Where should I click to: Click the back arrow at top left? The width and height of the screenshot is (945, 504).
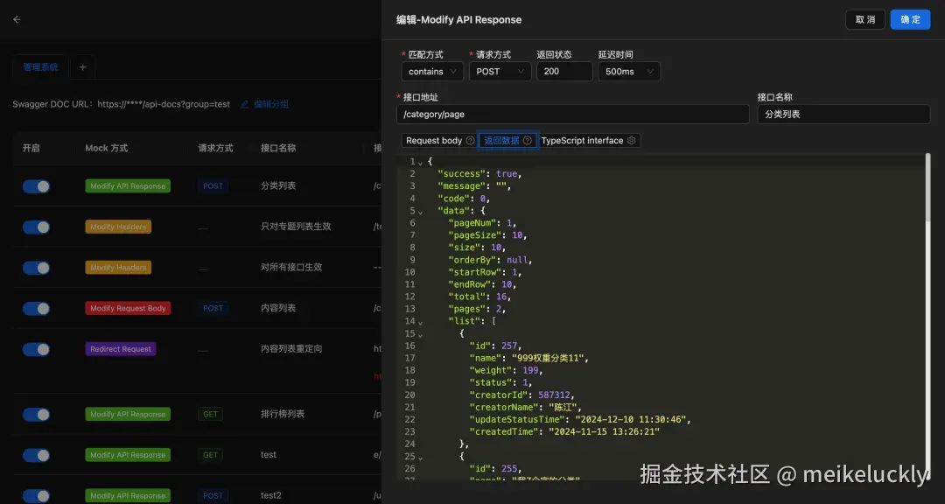pyautogui.click(x=16, y=18)
